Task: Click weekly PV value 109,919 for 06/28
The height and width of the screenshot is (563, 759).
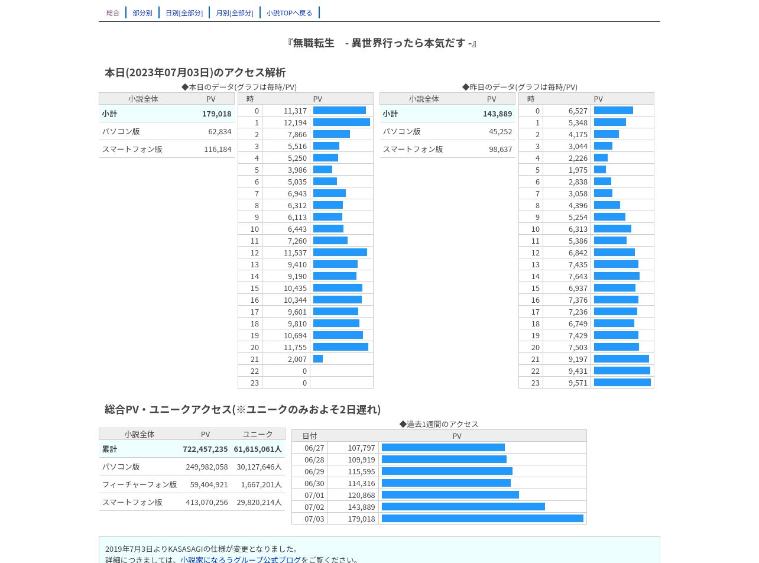Action: (362, 460)
